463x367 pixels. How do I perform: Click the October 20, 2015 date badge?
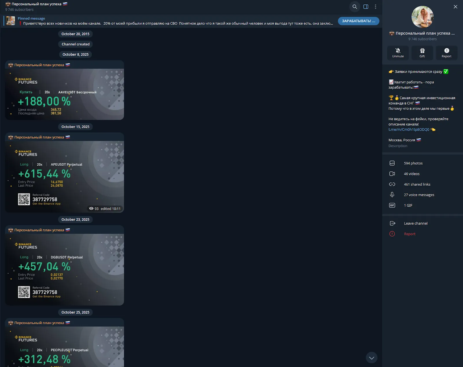[75, 34]
